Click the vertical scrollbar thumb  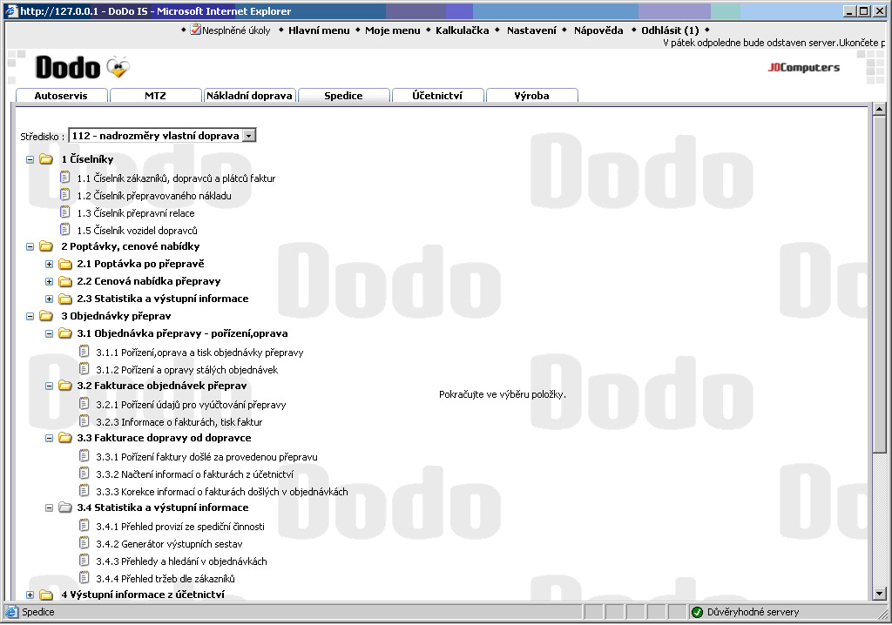879,285
